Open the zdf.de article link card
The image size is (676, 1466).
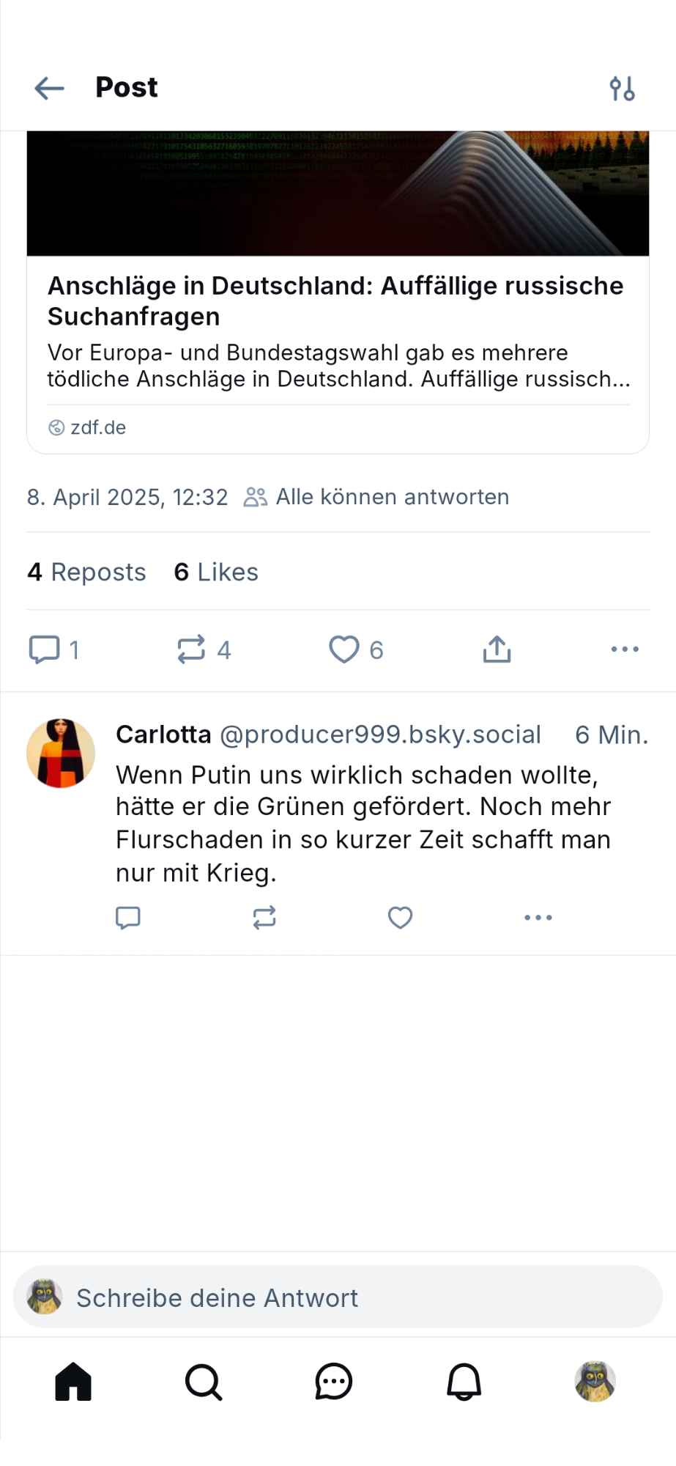coord(338,330)
